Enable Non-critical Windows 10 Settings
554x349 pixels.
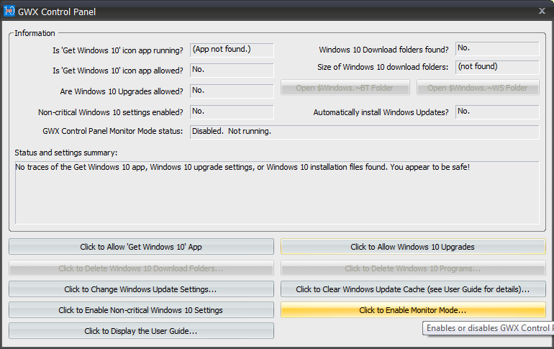141,310
